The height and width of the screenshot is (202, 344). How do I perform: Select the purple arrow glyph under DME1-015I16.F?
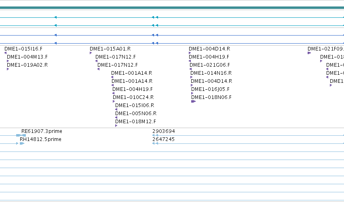point(6,53)
